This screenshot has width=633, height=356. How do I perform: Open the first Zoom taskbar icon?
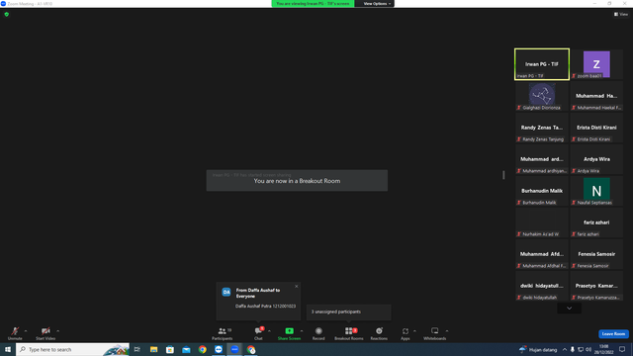point(219,349)
